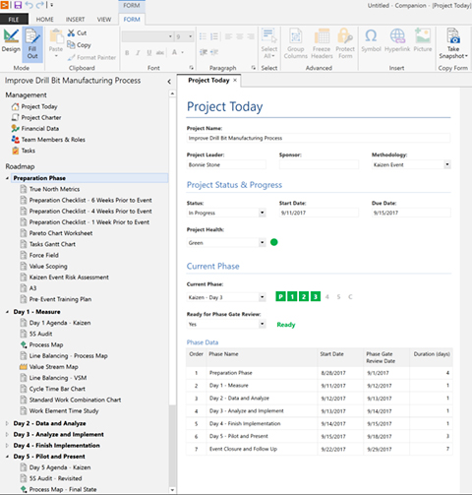The width and height of the screenshot is (472, 495).
Task: Open the Project Health dropdown
Action: (262, 243)
